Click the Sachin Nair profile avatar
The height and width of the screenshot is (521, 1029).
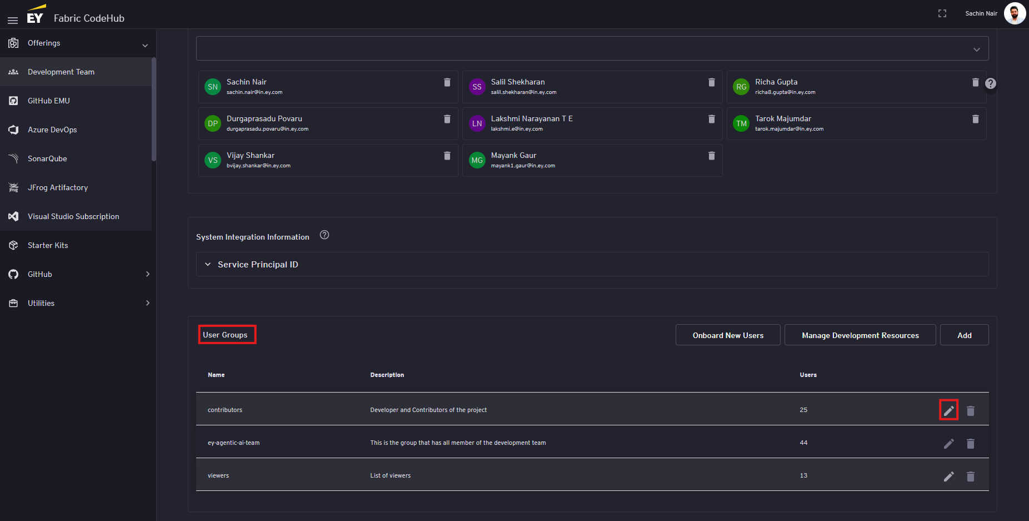click(x=1014, y=13)
